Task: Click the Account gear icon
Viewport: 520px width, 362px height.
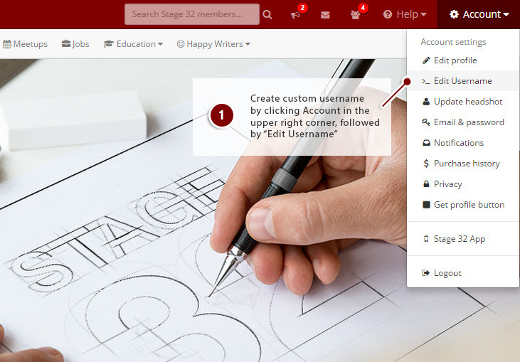Action: click(454, 14)
